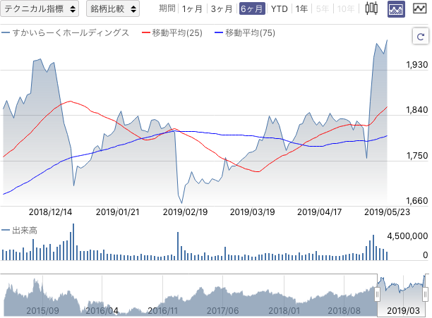Toggle すかいらーくホールディングス series legend
The width and height of the screenshot is (432, 318).
66,33
